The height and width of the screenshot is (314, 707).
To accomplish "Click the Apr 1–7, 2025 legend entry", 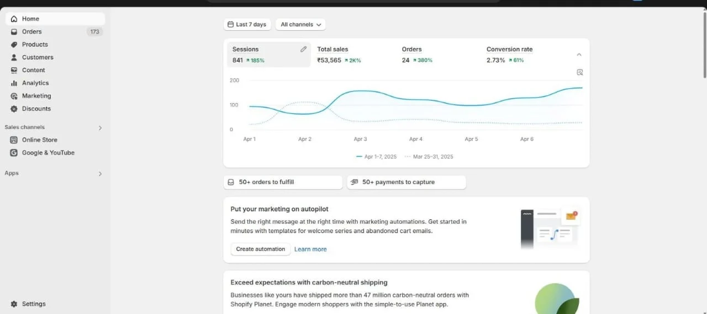I will (x=376, y=156).
